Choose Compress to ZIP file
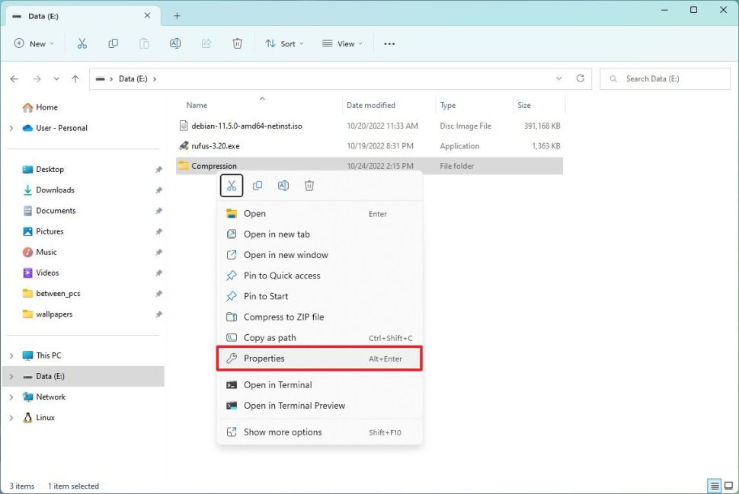This screenshot has width=739, height=494. pyautogui.click(x=283, y=317)
